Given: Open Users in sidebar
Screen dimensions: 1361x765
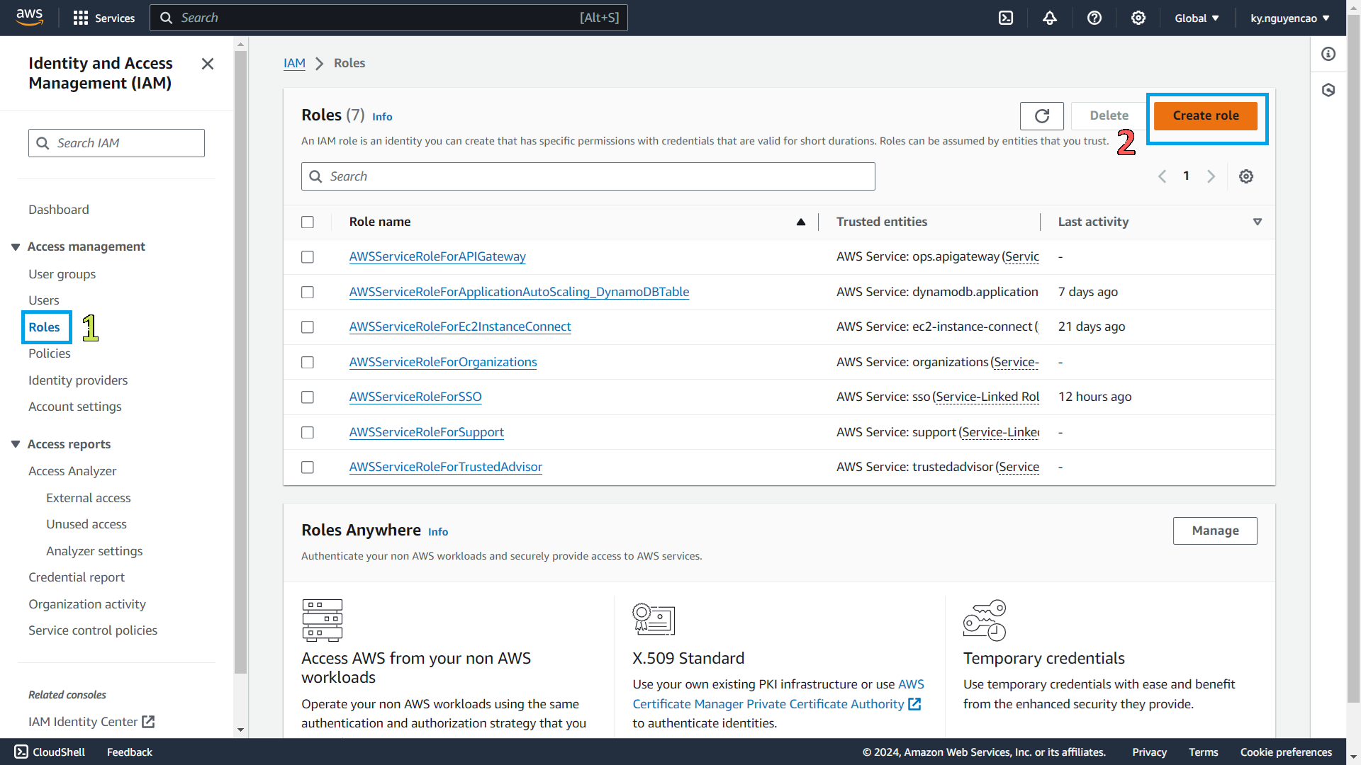Looking at the screenshot, I should click(44, 300).
